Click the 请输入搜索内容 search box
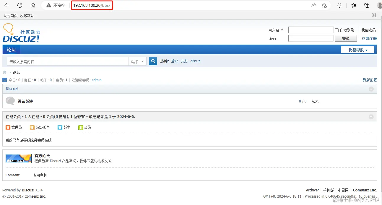 [68, 61]
